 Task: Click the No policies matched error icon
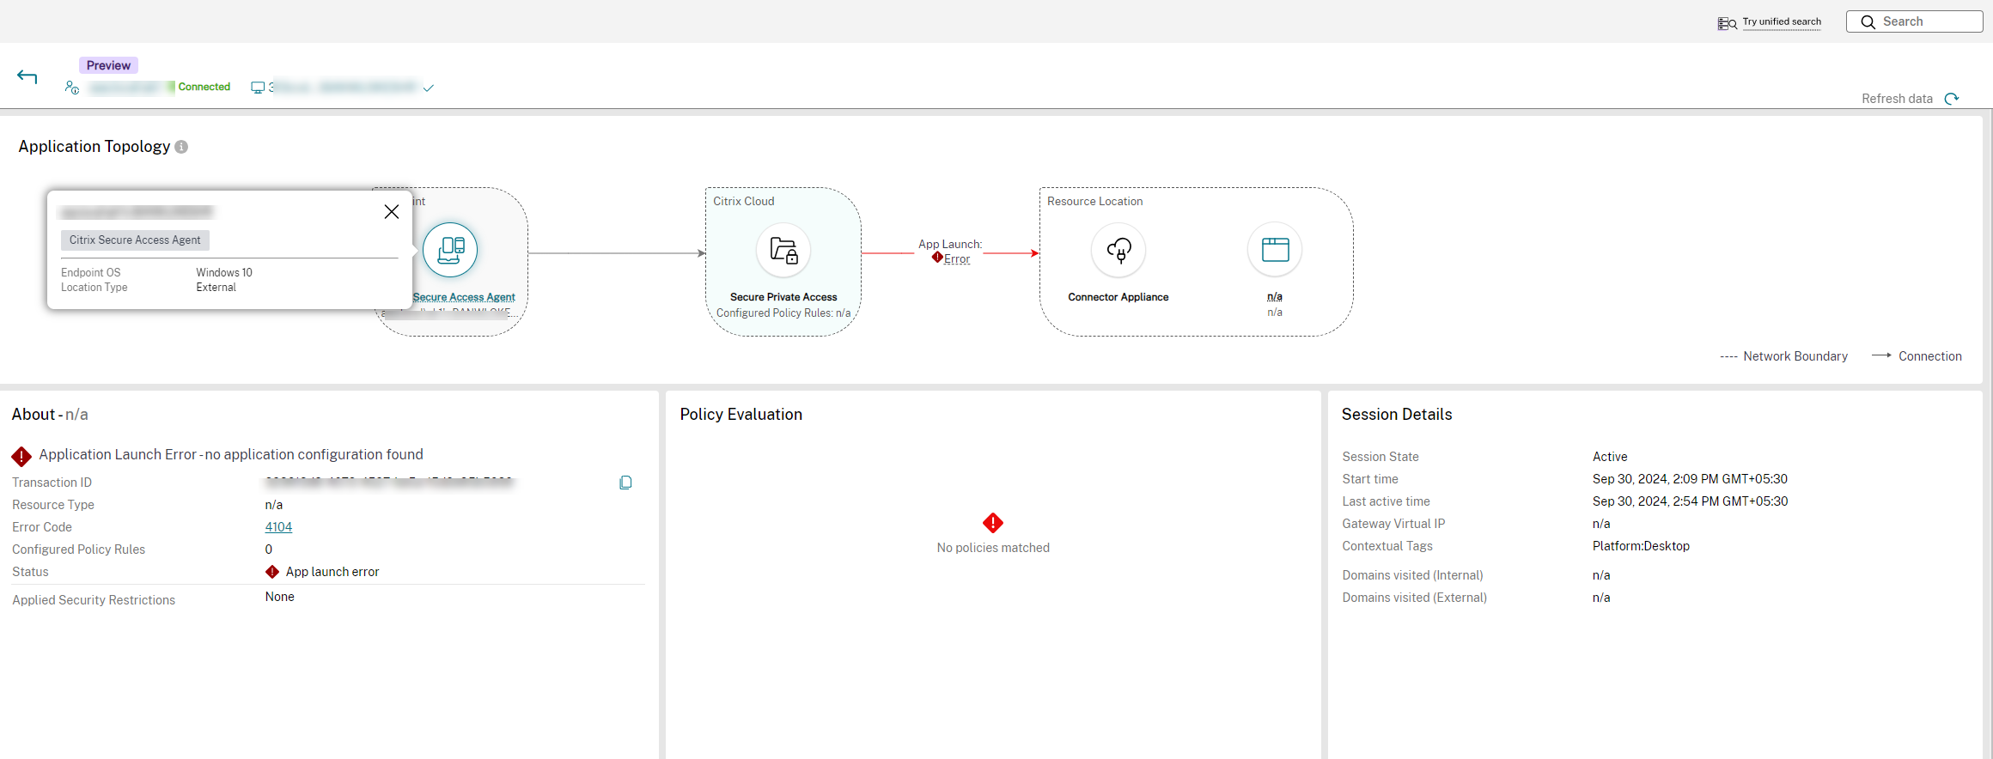[993, 523]
